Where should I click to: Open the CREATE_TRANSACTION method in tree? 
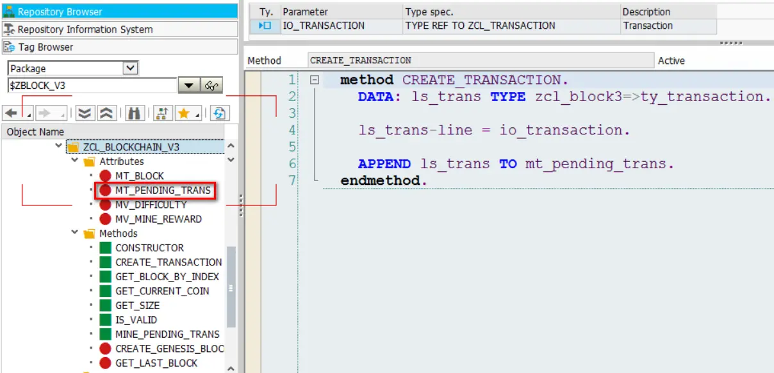(169, 262)
